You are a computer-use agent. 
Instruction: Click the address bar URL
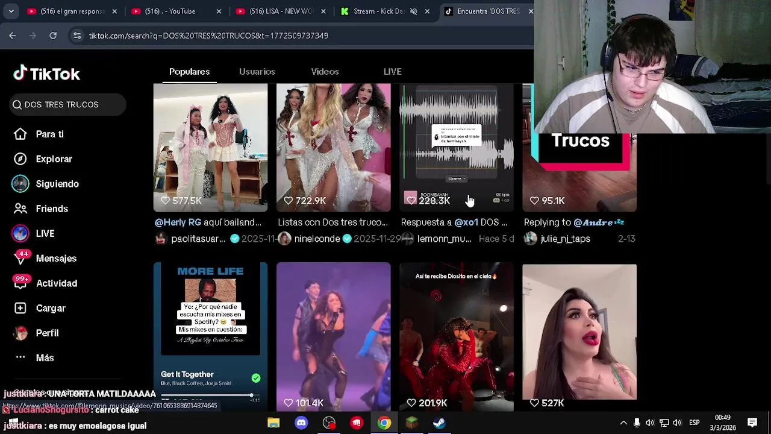tap(208, 36)
